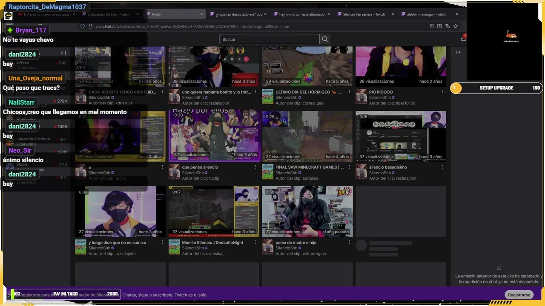This screenshot has width=545, height=306.
Task: Click 'Autor del clip: omsika_' text
Action: [x=203, y=254]
